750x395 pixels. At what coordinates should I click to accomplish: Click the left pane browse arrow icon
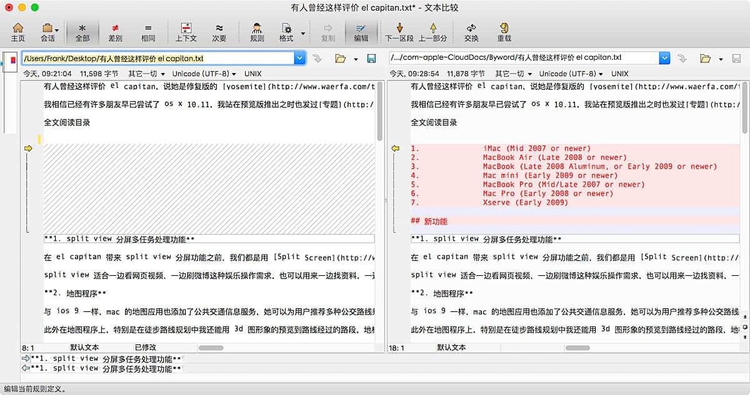[317, 58]
